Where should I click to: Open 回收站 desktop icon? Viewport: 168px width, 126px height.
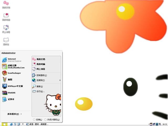6,41
